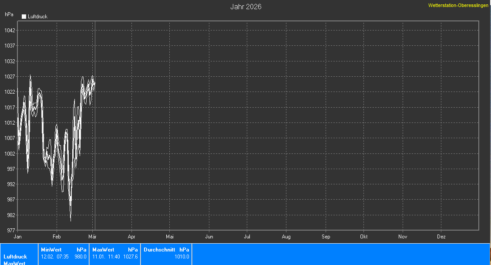Click the 1042 y-axis tick label
The height and width of the screenshot is (265, 491).
click(10, 31)
